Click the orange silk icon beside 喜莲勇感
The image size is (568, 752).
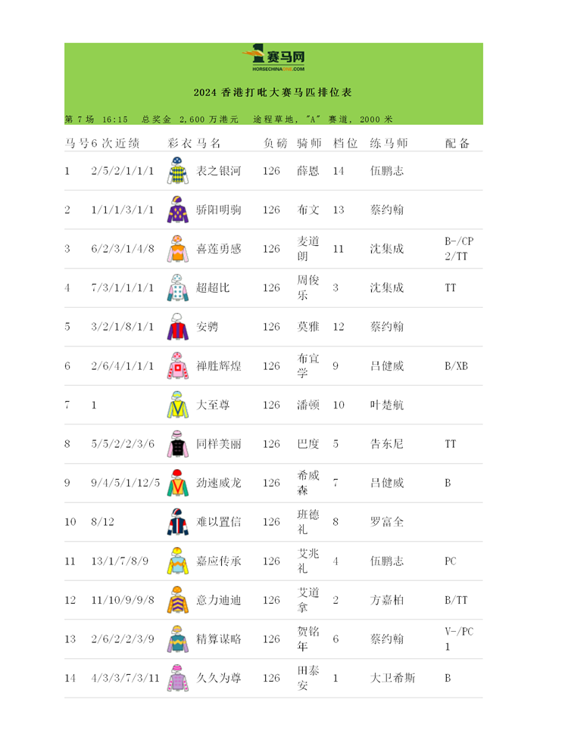tap(176, 249)
